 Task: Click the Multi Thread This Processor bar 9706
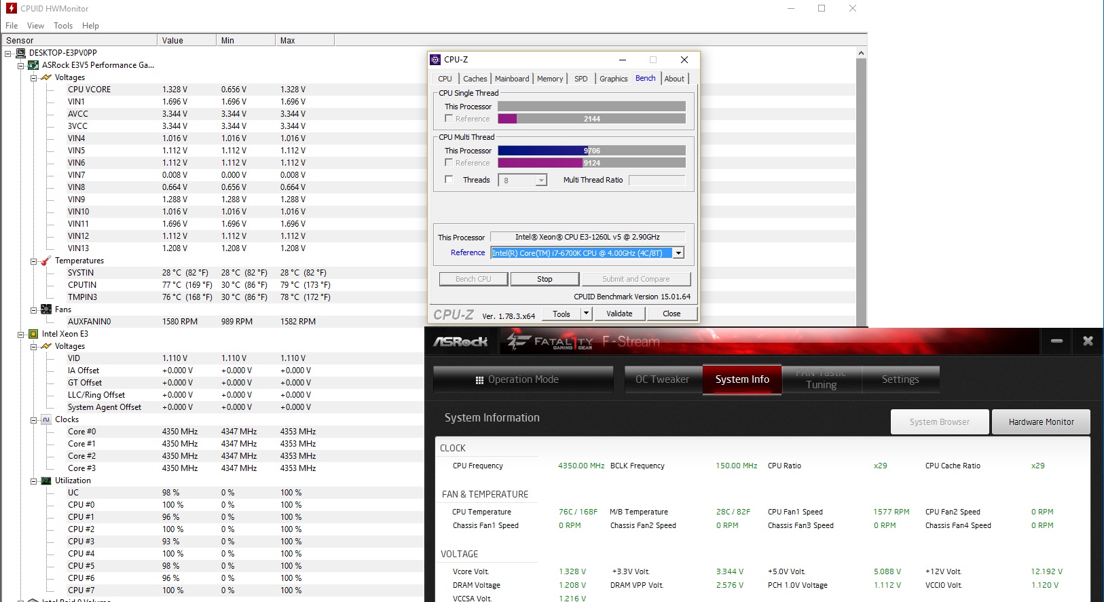point(591,151)
